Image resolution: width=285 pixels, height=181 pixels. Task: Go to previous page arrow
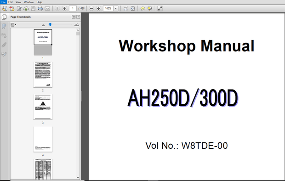pos(57,8)
